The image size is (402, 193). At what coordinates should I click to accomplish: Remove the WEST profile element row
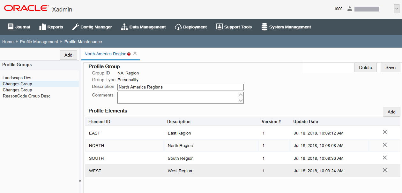pos(385,170)
